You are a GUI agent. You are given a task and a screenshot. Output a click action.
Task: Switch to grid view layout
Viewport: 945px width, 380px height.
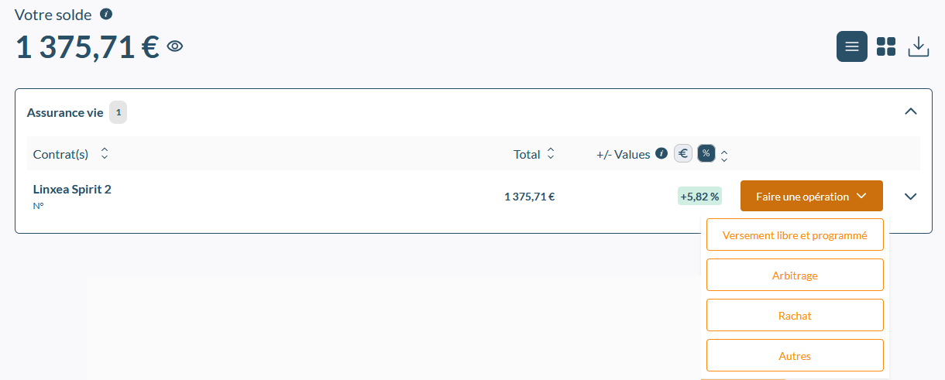pos(886,46)
